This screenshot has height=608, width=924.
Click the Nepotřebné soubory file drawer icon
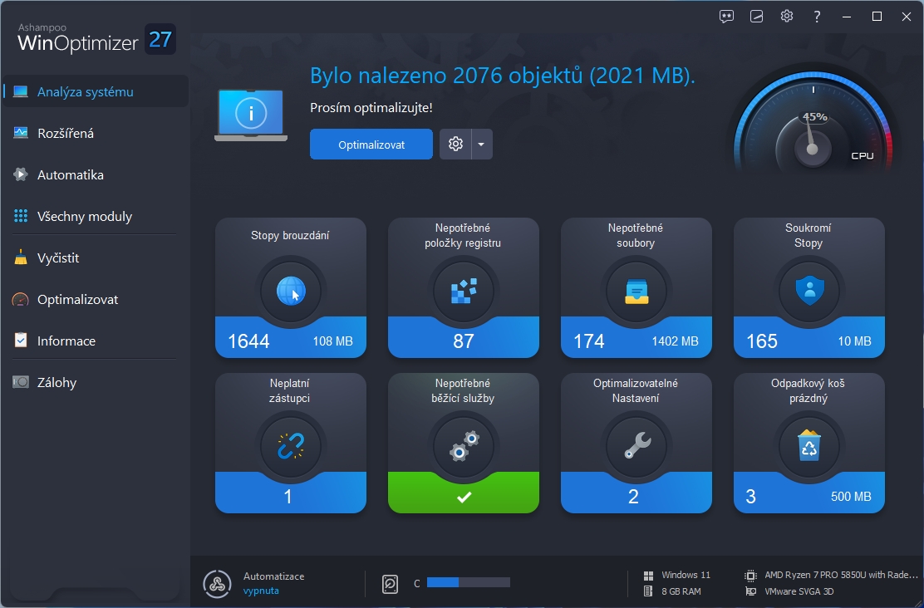coord(636,292)
